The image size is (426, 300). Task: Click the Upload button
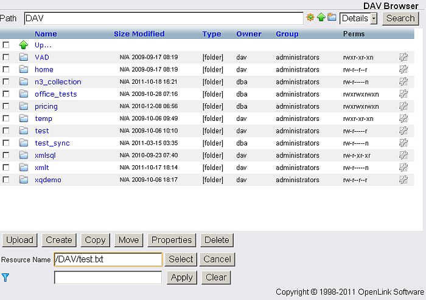click(x=20, y=240)
